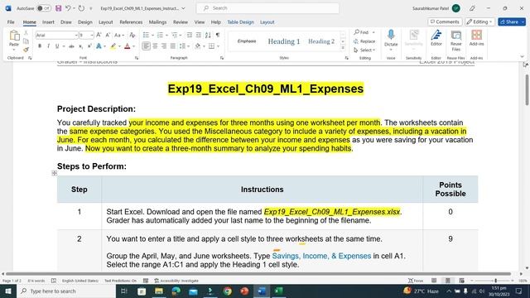Align paragraph text to the right

(164, 46)
